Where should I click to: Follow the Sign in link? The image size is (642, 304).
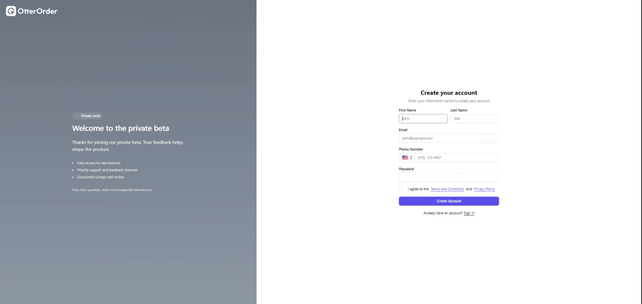coord(469,213)
